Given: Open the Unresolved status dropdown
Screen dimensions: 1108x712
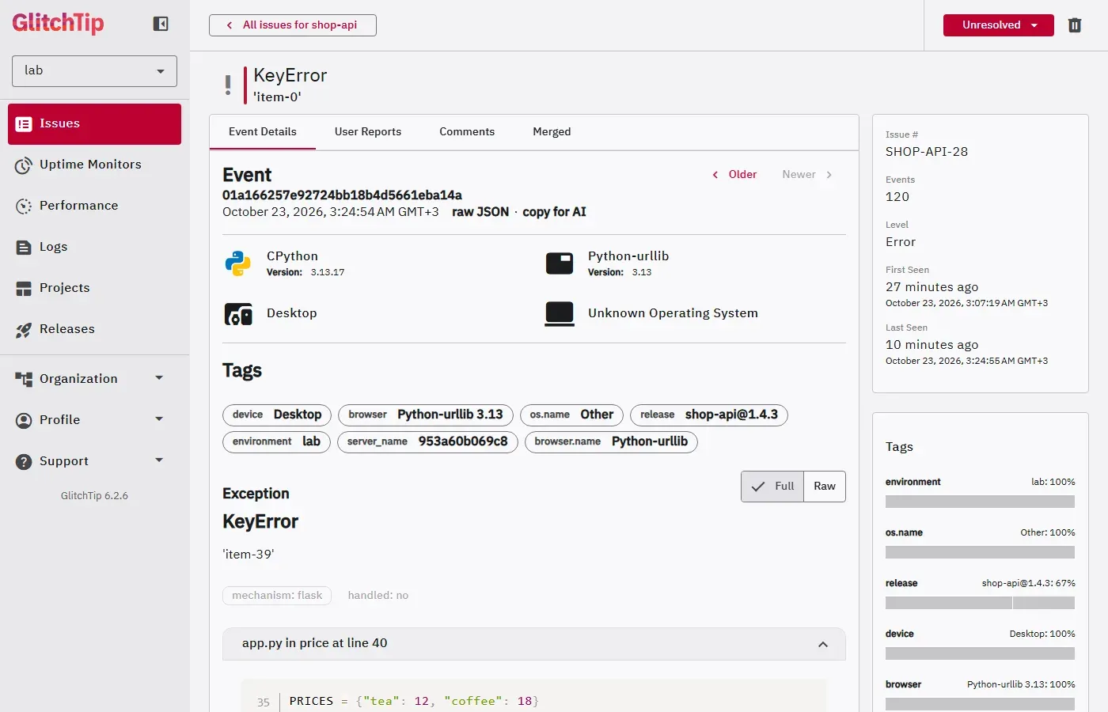Looking at the screenshot, I should tap(999, 25).
